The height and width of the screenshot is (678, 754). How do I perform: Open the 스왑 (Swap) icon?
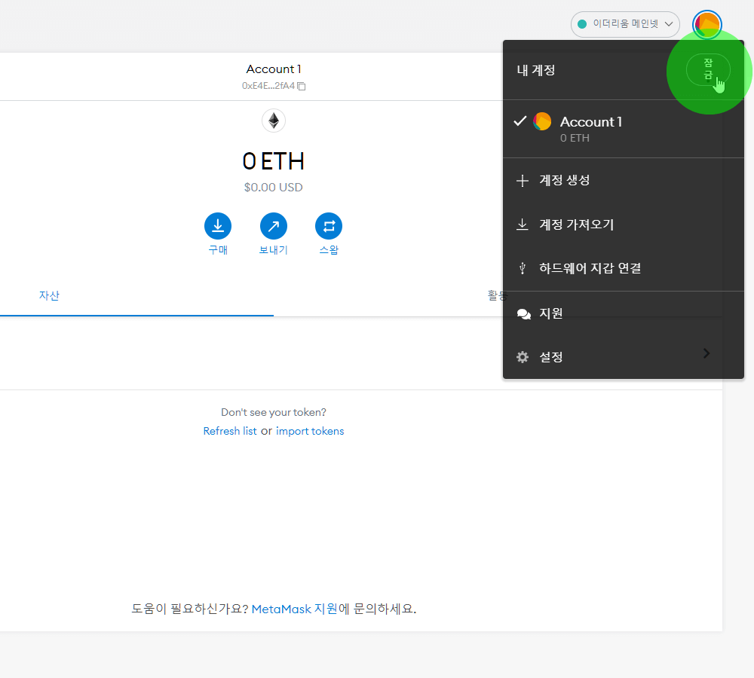[x=329, y=224]
